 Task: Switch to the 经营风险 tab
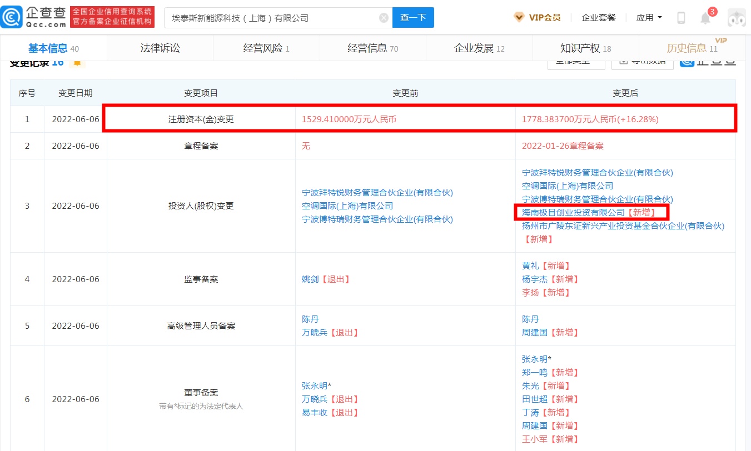click(266, 48)
